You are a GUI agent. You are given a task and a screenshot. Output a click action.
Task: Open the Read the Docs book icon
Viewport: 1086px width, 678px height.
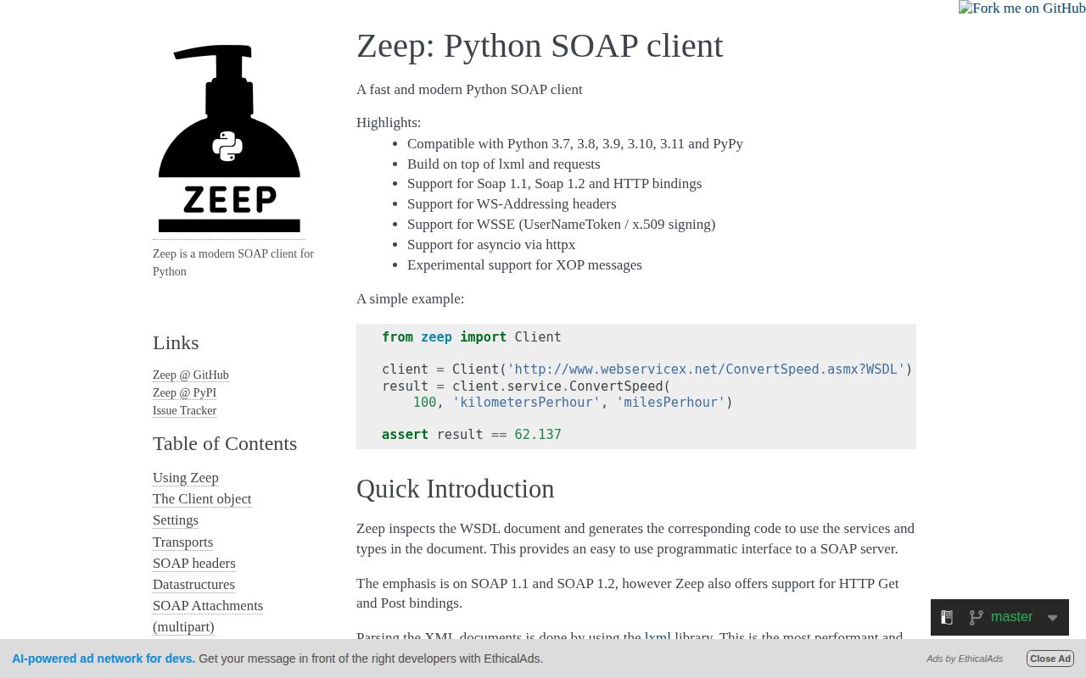click(947, 618)
